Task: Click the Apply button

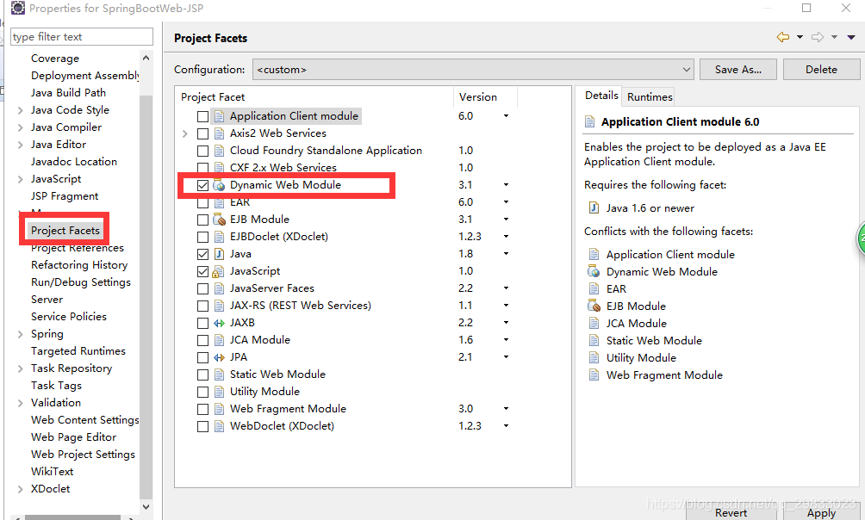Action: [821, 513]
